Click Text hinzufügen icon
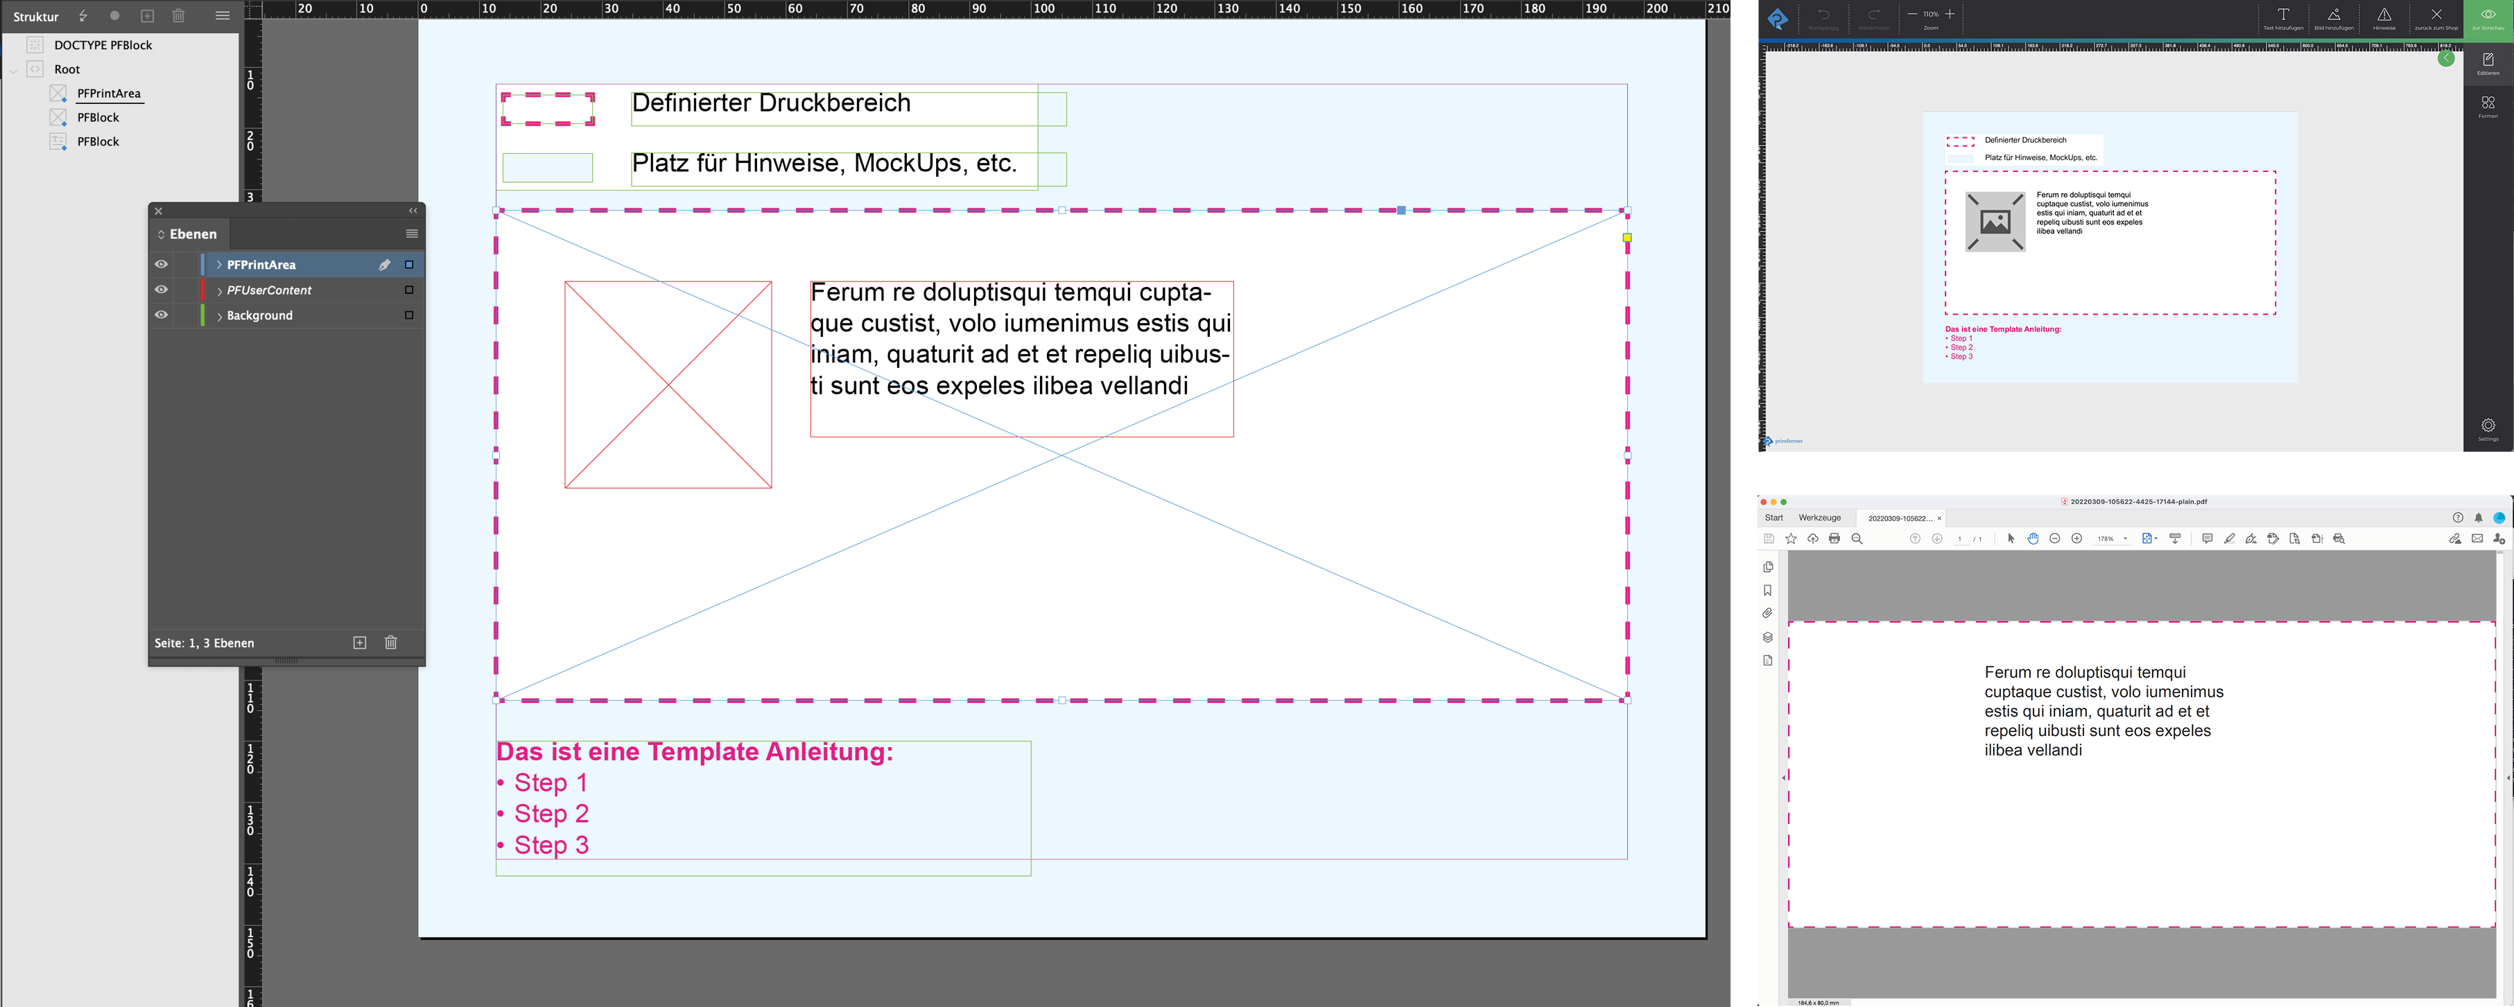Screen dimensions: 2514x1007 tap(2282, 15)
